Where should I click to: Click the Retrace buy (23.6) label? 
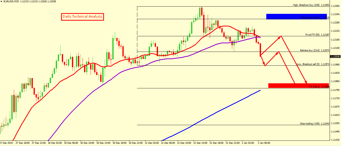[x=310, y=50]
